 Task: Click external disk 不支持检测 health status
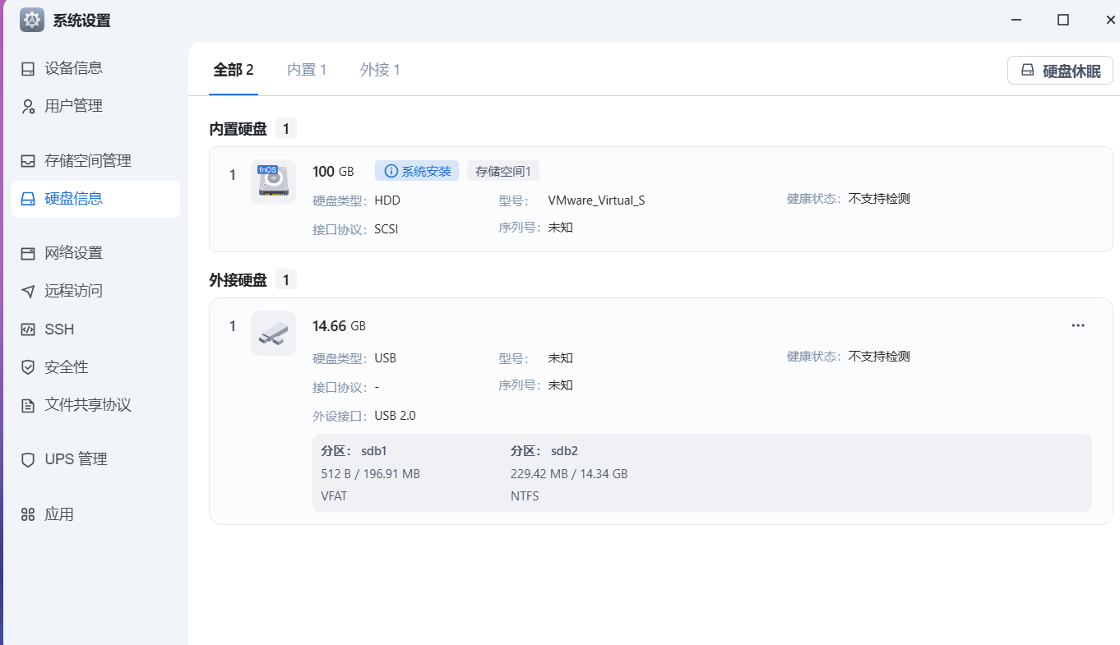pos(879,357)
